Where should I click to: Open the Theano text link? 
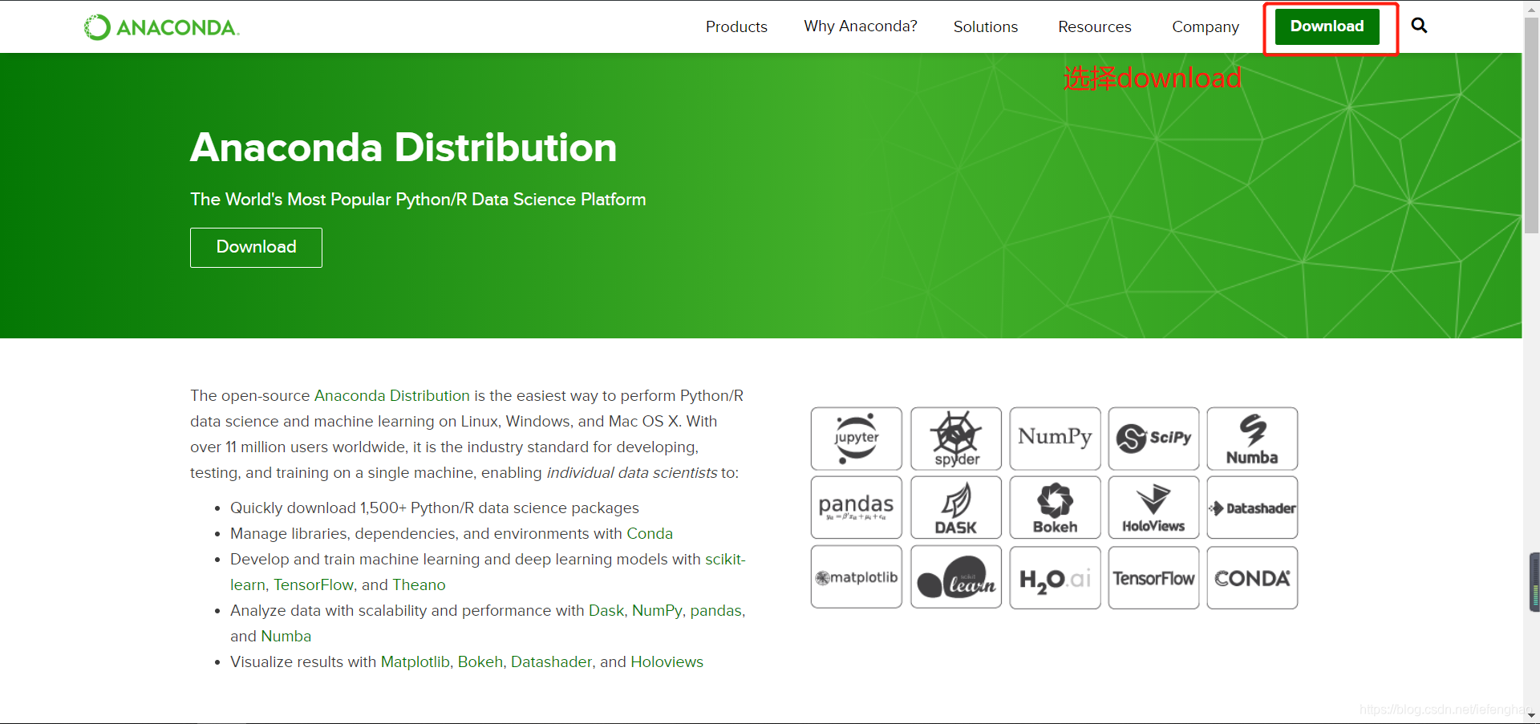tap(419, 584)
